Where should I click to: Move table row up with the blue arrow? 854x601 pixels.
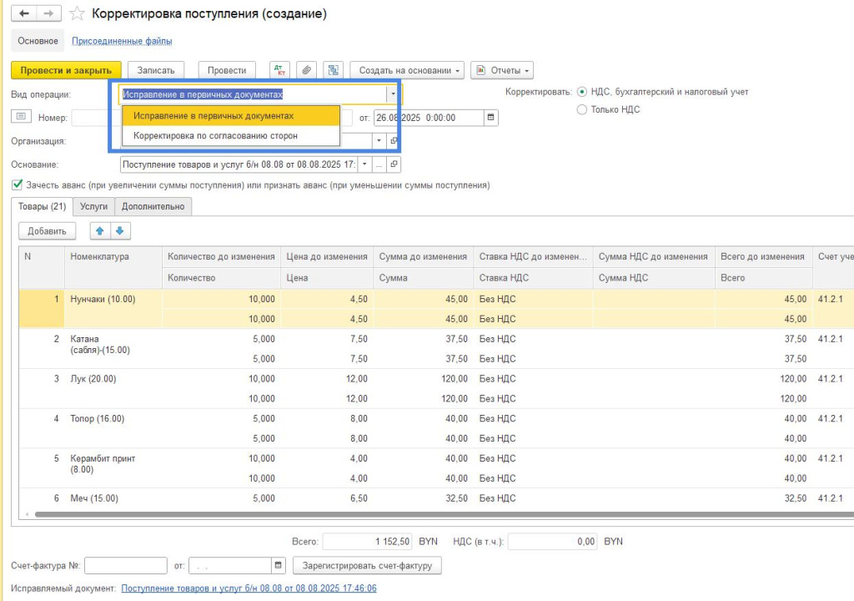pos(100,231)
